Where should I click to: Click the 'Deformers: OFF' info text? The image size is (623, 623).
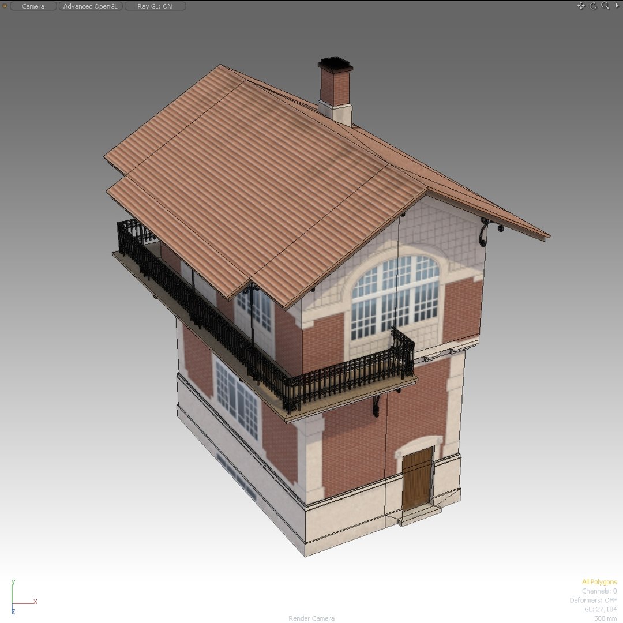[x=593, y=601]
